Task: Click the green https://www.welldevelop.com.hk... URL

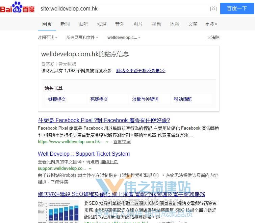Action: coord(71,142)
